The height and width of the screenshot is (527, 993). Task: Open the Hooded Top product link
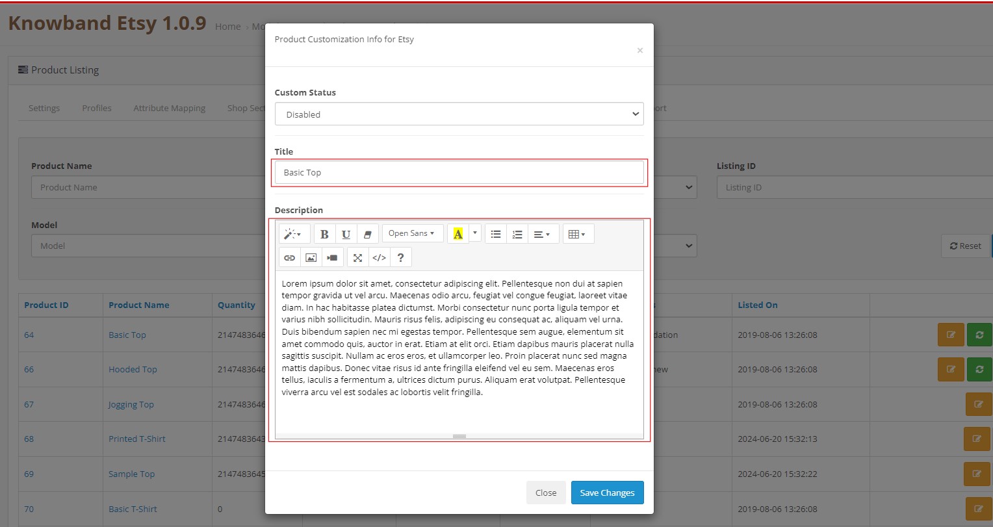coord(133,369)
